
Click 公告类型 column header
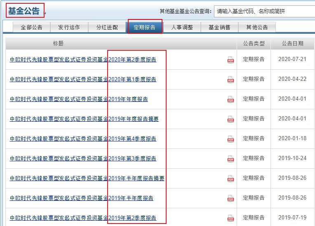[x=254, y=43]
